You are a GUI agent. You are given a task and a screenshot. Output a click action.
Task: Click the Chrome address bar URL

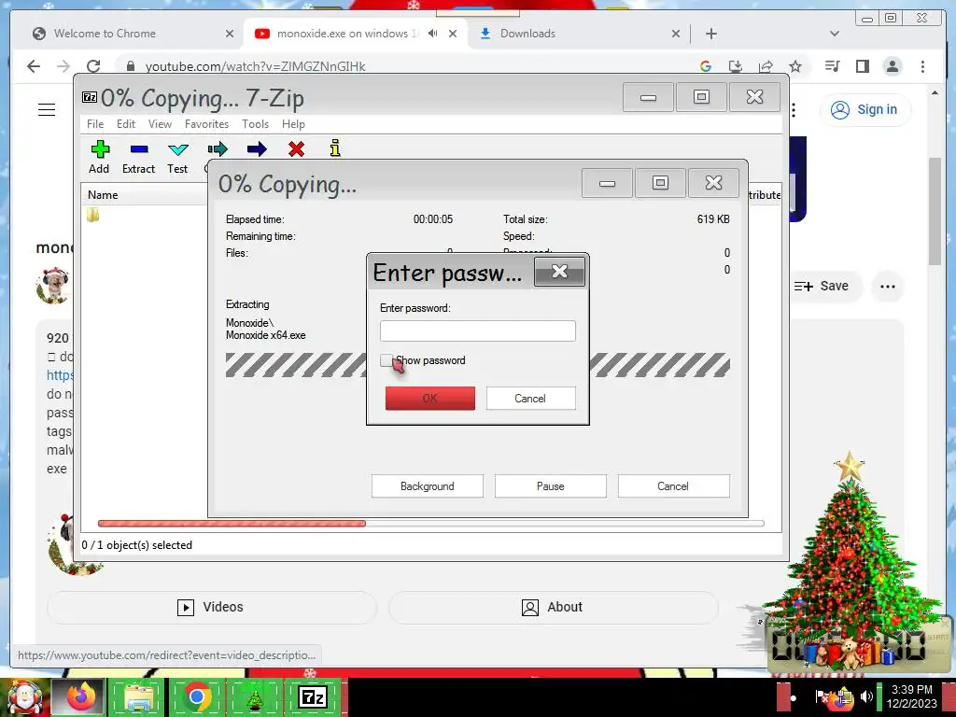pyautogui.click(x=255, y=66)
